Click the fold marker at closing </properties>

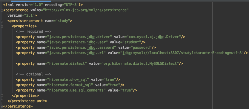click(2, 96)
